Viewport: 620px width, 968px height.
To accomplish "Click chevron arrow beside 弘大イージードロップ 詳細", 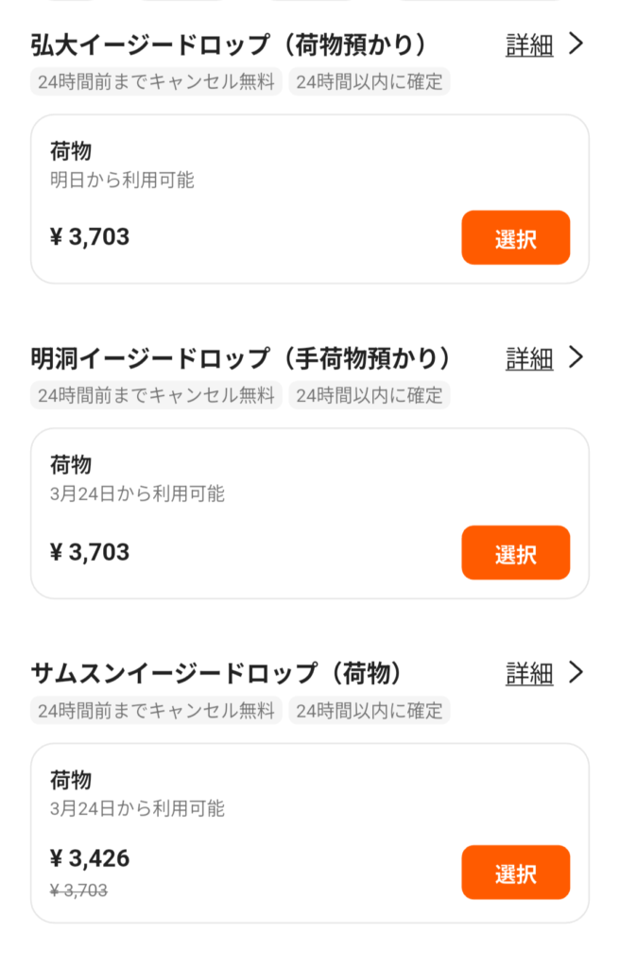I will [577, 44].
